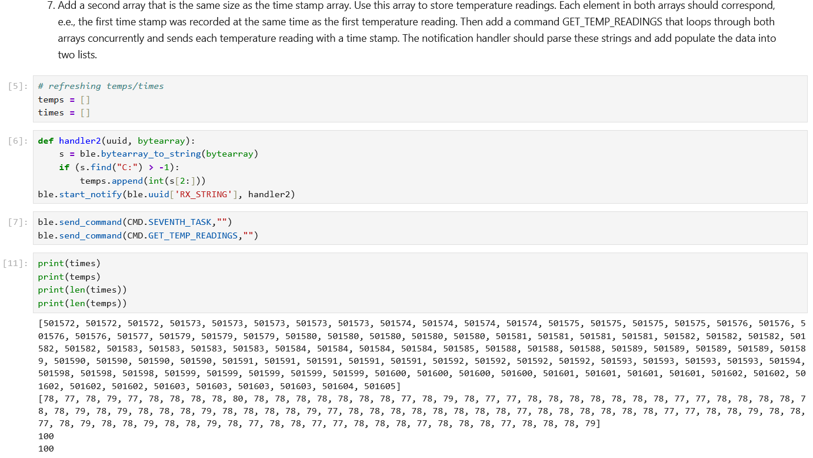Select cell prompt number [5]
Screen dimensions: 813x458
(x=18, y=86)
